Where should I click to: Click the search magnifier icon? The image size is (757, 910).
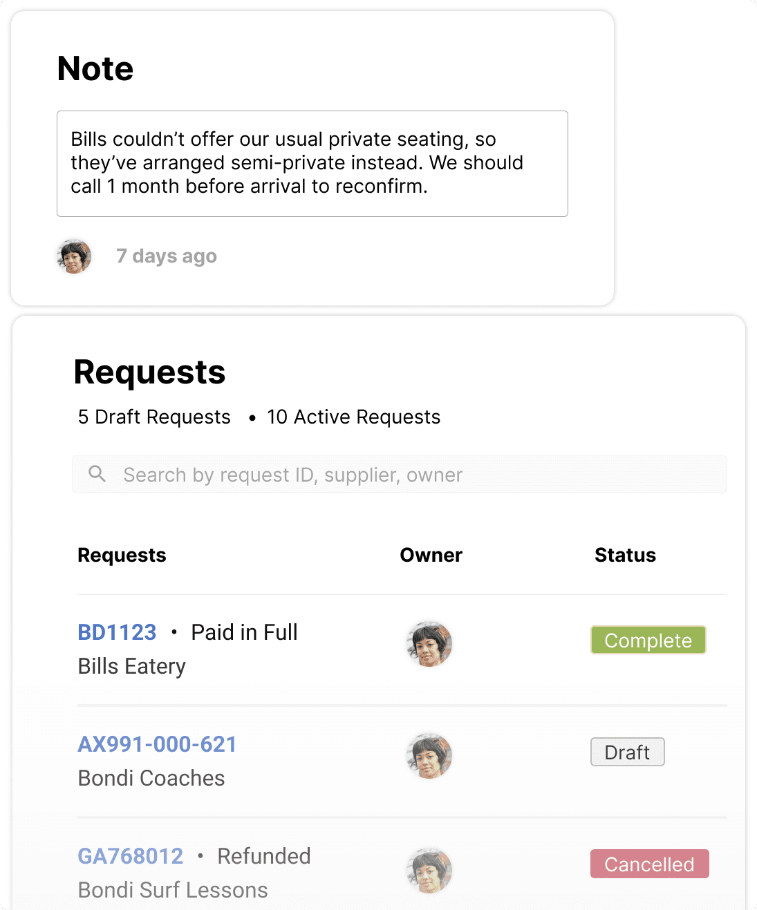(x=97, y=474)
